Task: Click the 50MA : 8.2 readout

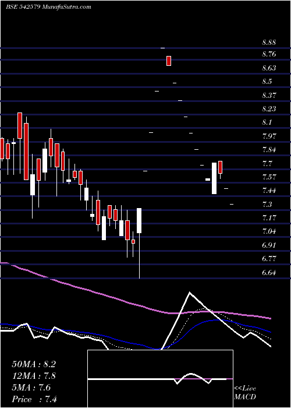Action: pos(34,364)
